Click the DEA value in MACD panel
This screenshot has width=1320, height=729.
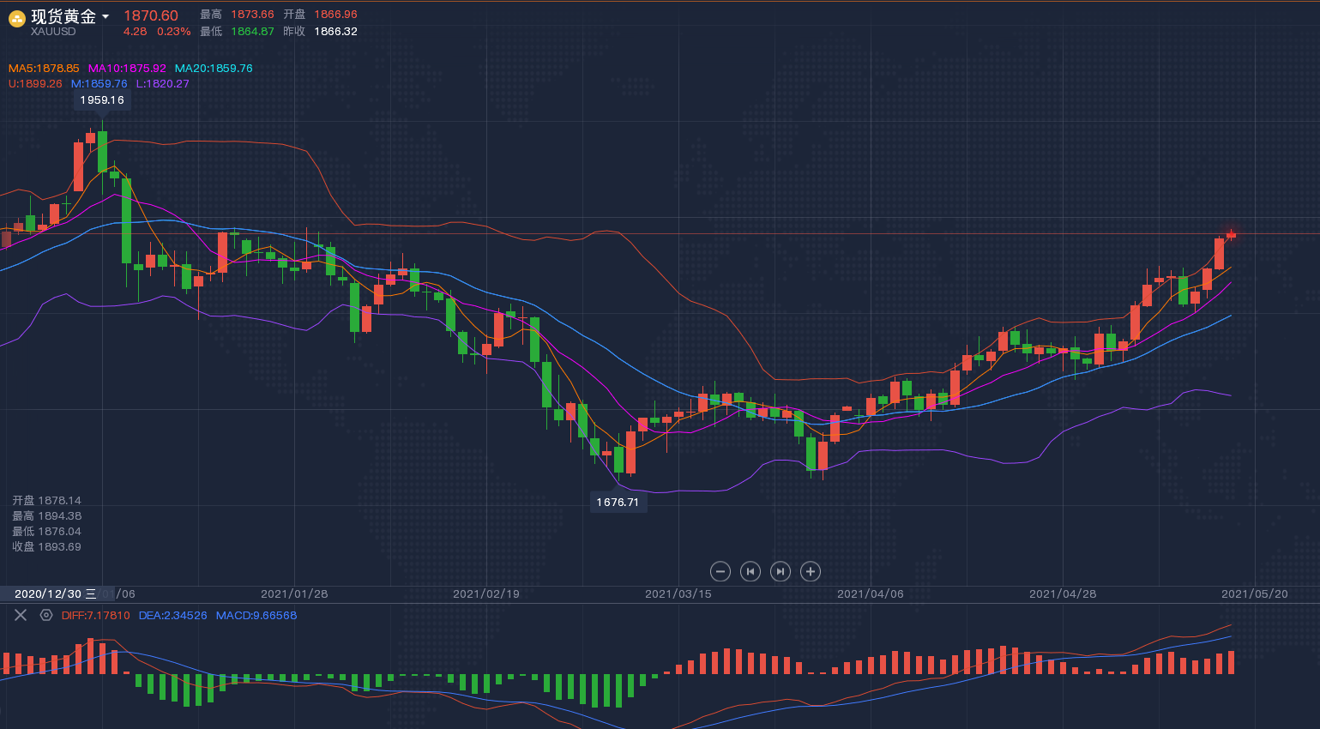click(x=172, y=616)
